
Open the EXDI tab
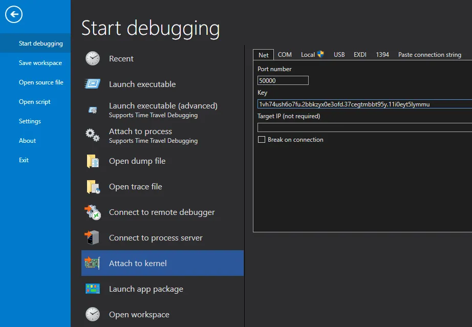pyautogui.click(x=360, y=54)
